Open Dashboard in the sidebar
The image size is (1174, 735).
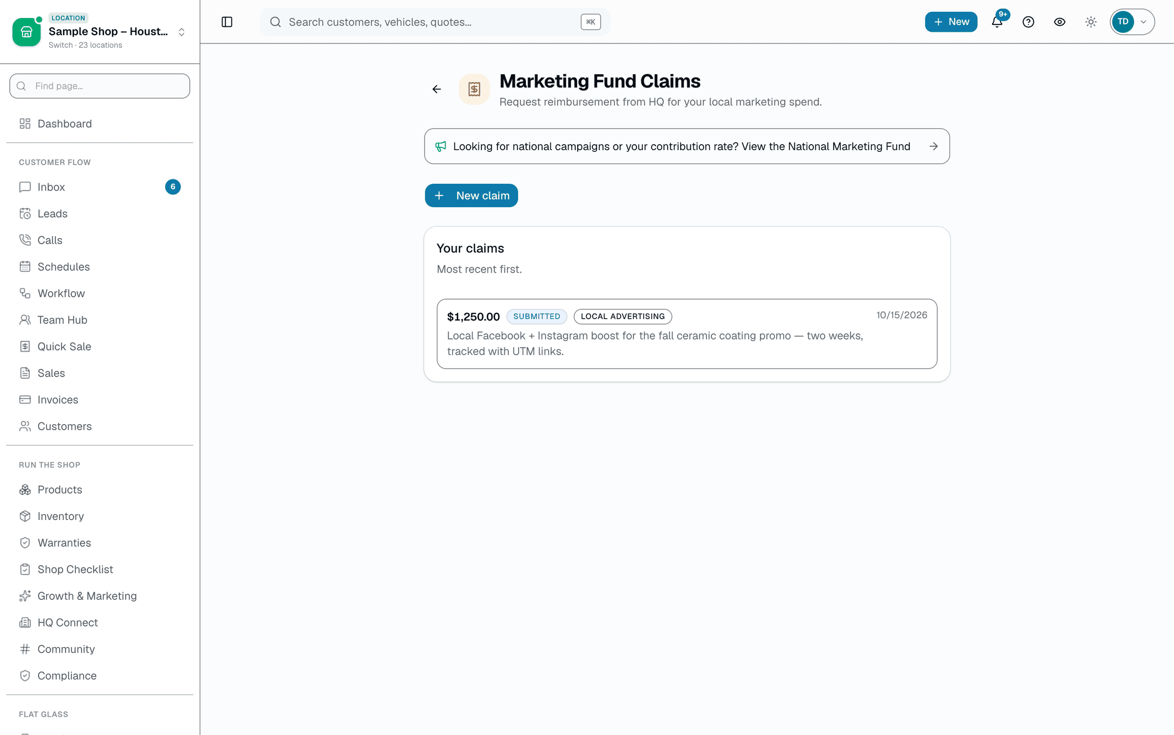pos(100,124)
